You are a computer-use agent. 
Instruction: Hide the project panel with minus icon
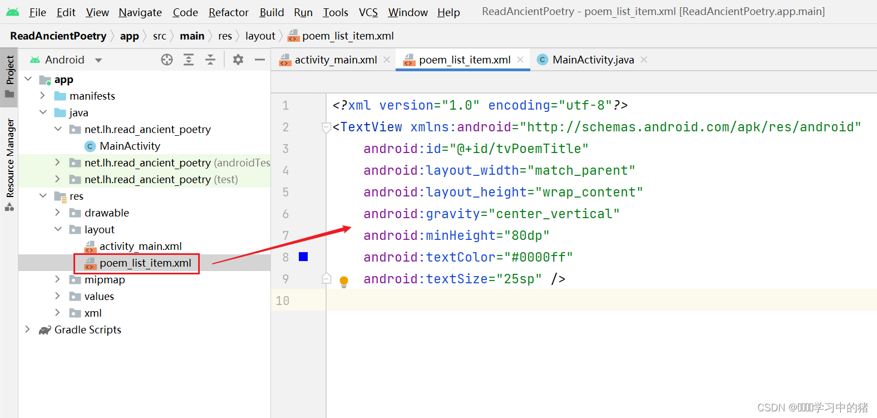click(259, 60)
